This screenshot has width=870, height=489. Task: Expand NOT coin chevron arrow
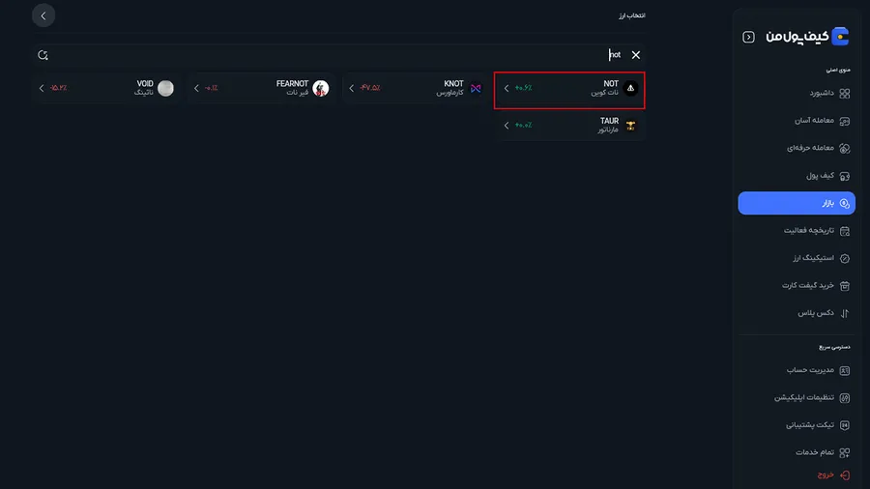pos(506,88)
